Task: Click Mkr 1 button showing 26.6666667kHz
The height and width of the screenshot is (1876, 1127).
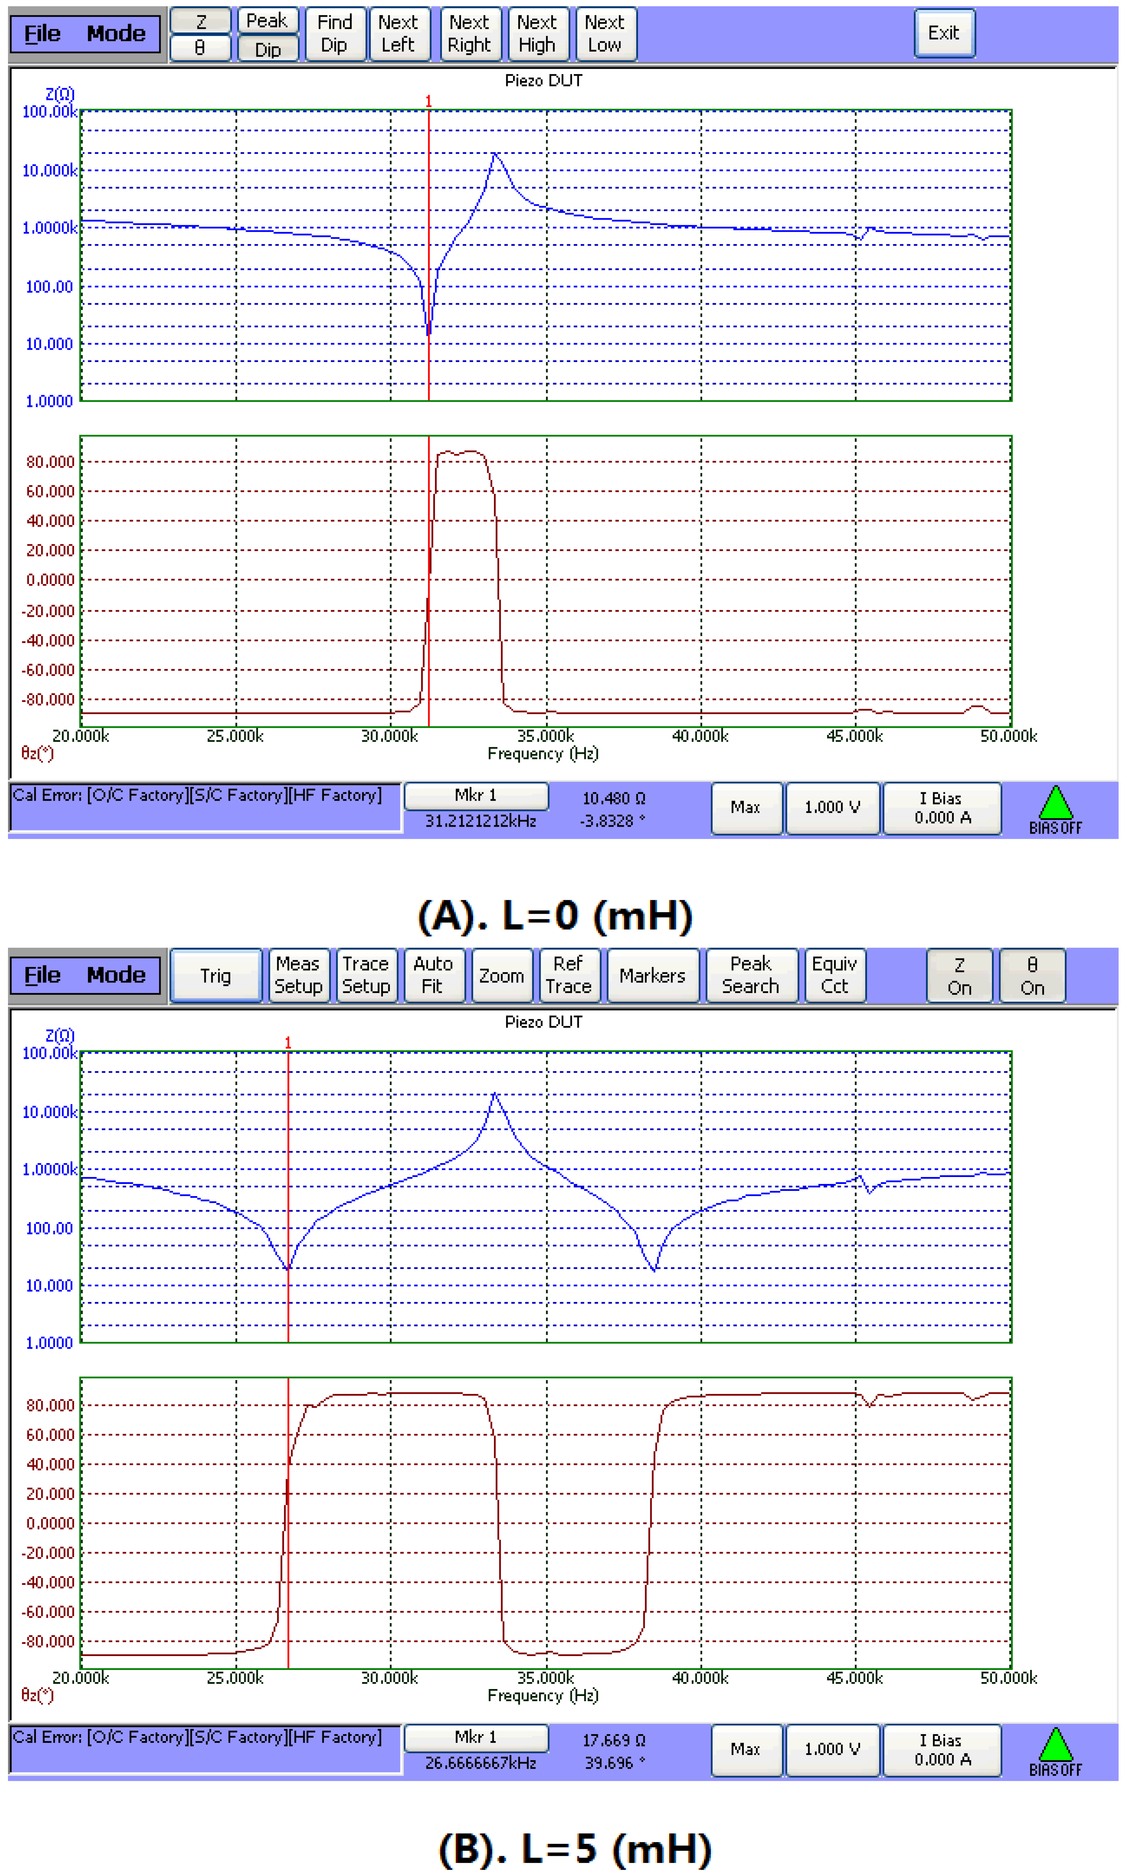Action: [x=476, y=1738]
